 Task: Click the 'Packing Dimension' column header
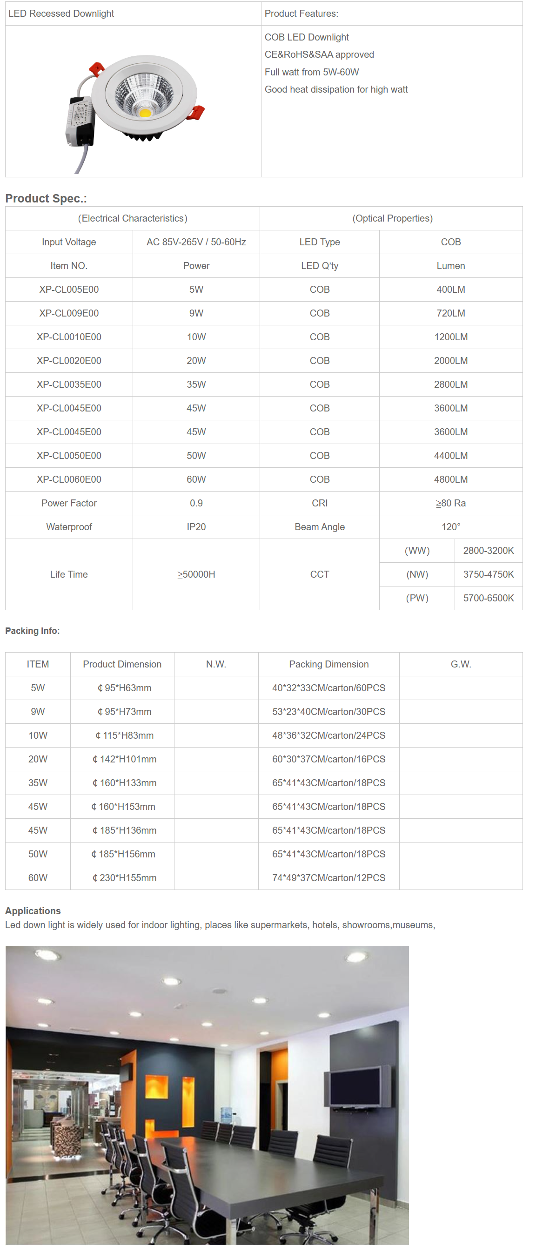pos(328,664)
